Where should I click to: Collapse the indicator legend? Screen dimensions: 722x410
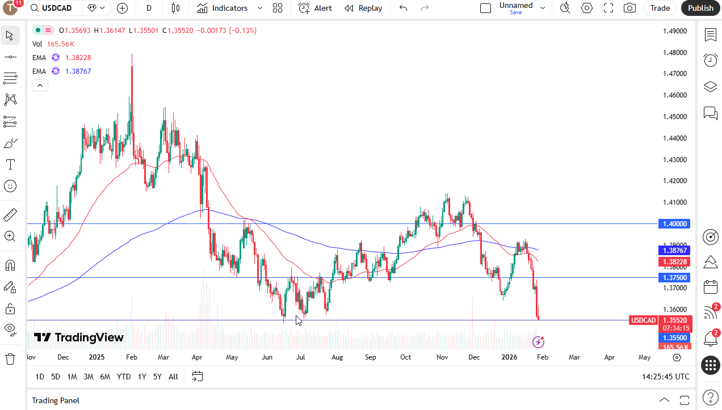tap(40, 86)
